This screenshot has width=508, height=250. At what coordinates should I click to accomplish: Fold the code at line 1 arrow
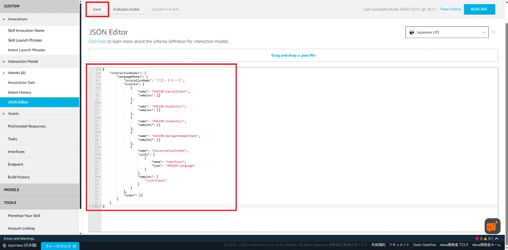(100, 69)
